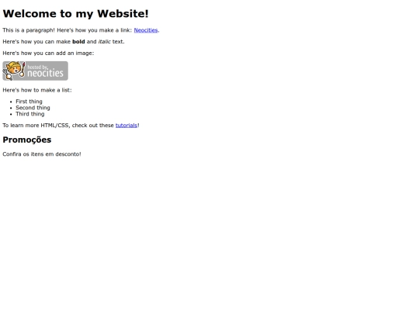The width and height of the screenshot is (419, 314).
Task: Click the 'This is a paragraph!' sentence
Action: pyautogui.click(x=29, y=30)
